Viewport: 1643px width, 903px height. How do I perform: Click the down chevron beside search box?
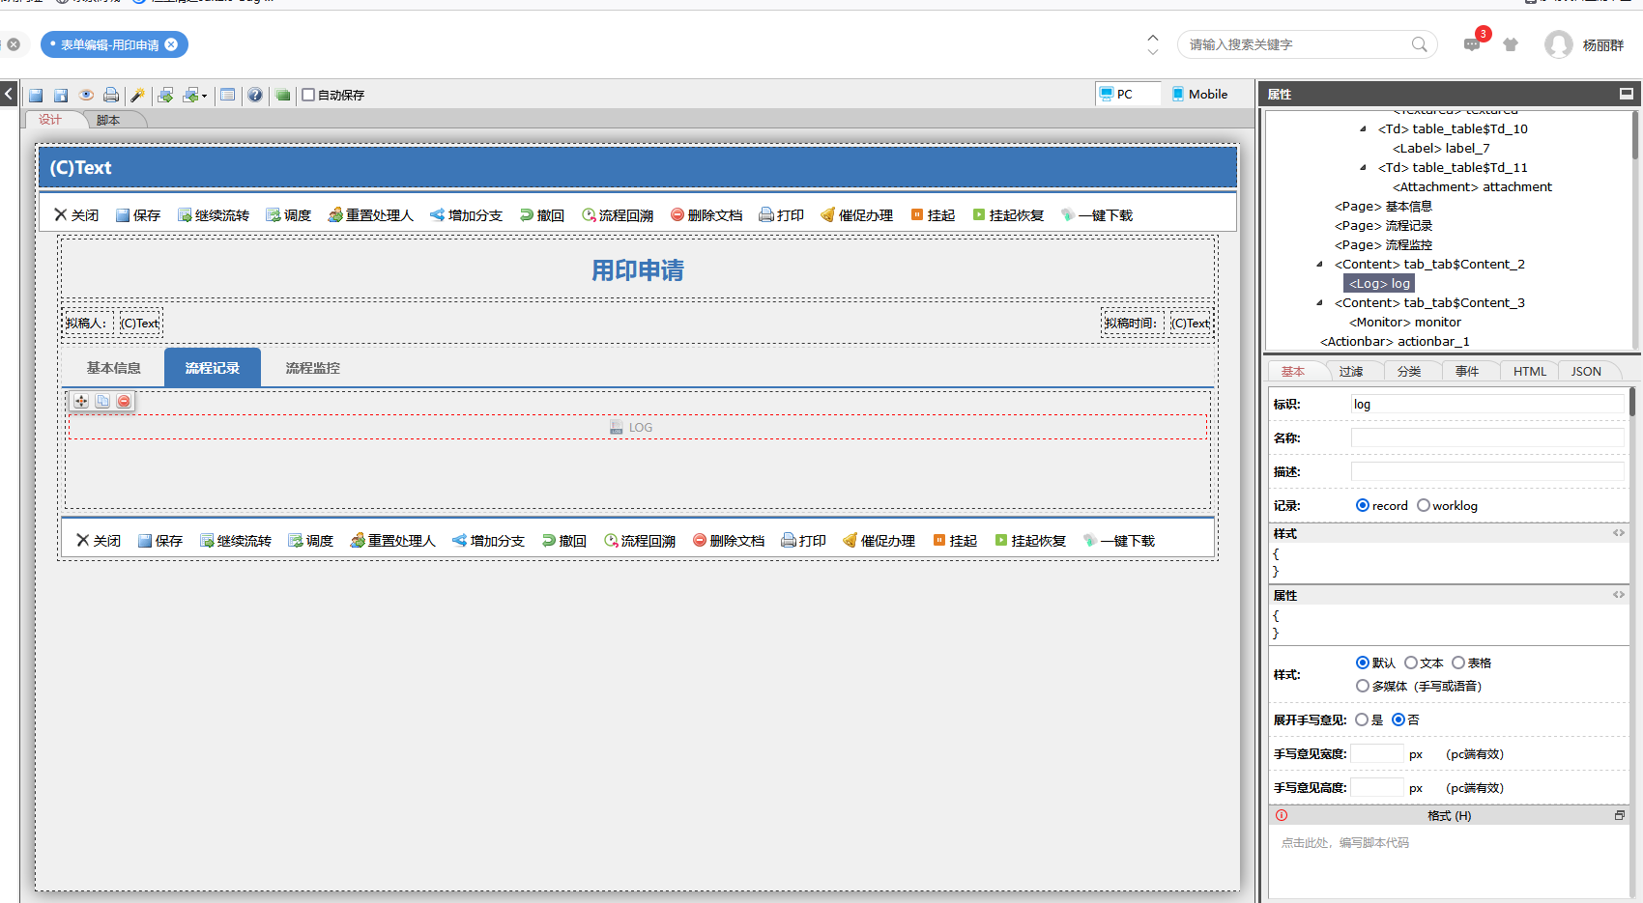coord(1153,51)
